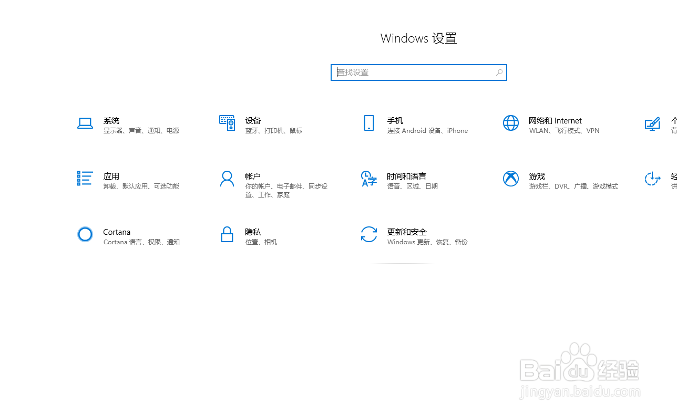Open 网络和 Internet settings
The width and height of the screenshot is (677, 415).
[x=556, y=121]
